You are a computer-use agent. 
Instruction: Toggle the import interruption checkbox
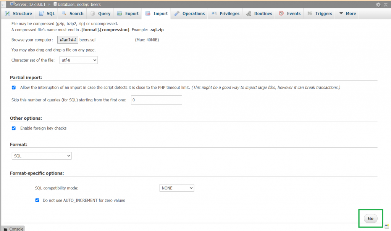pos(14,87)
